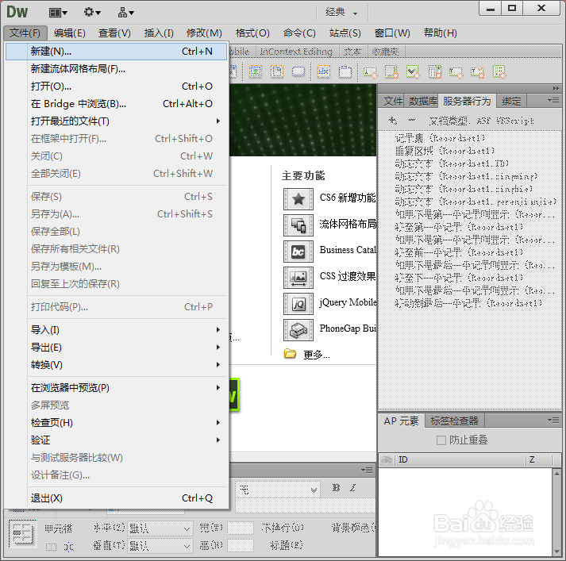Expand the 检查页 submenu

point(218,422)
